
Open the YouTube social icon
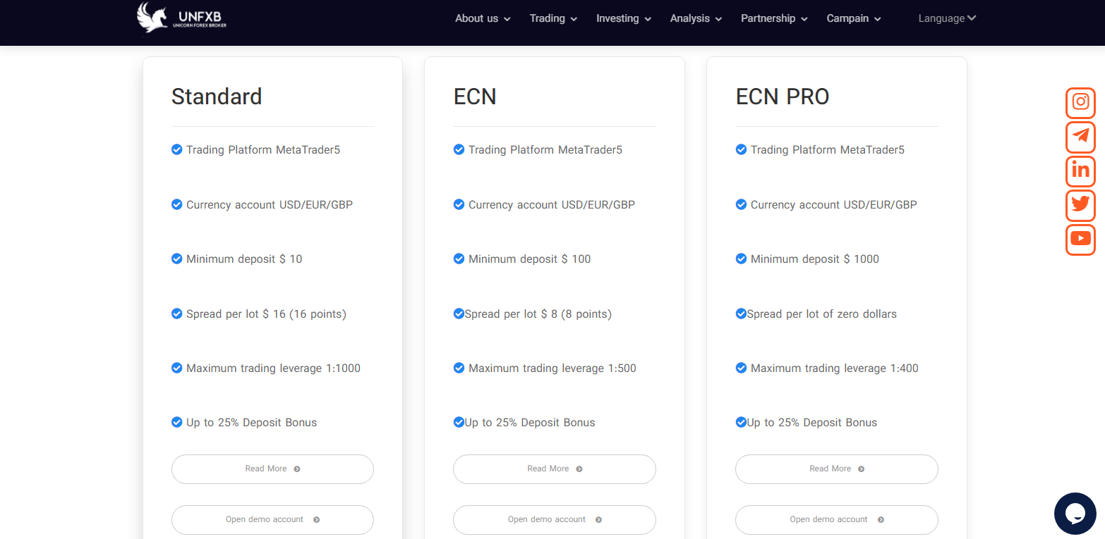tap(1080, 239)
